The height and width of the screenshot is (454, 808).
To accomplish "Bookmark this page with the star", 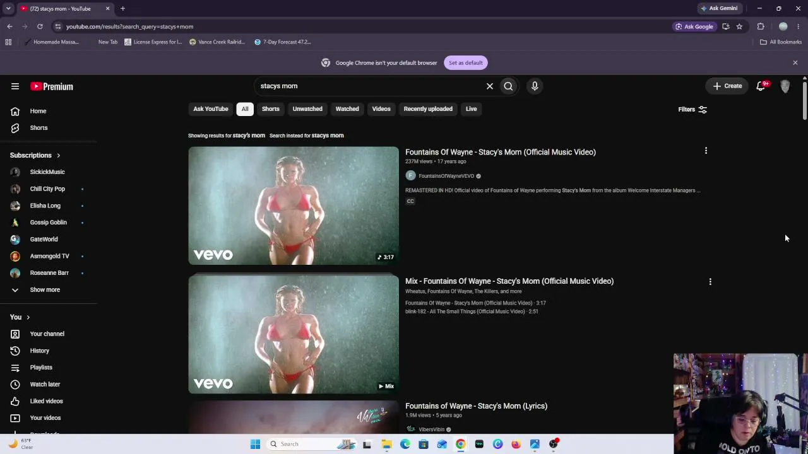I will [x=739, y=26].
